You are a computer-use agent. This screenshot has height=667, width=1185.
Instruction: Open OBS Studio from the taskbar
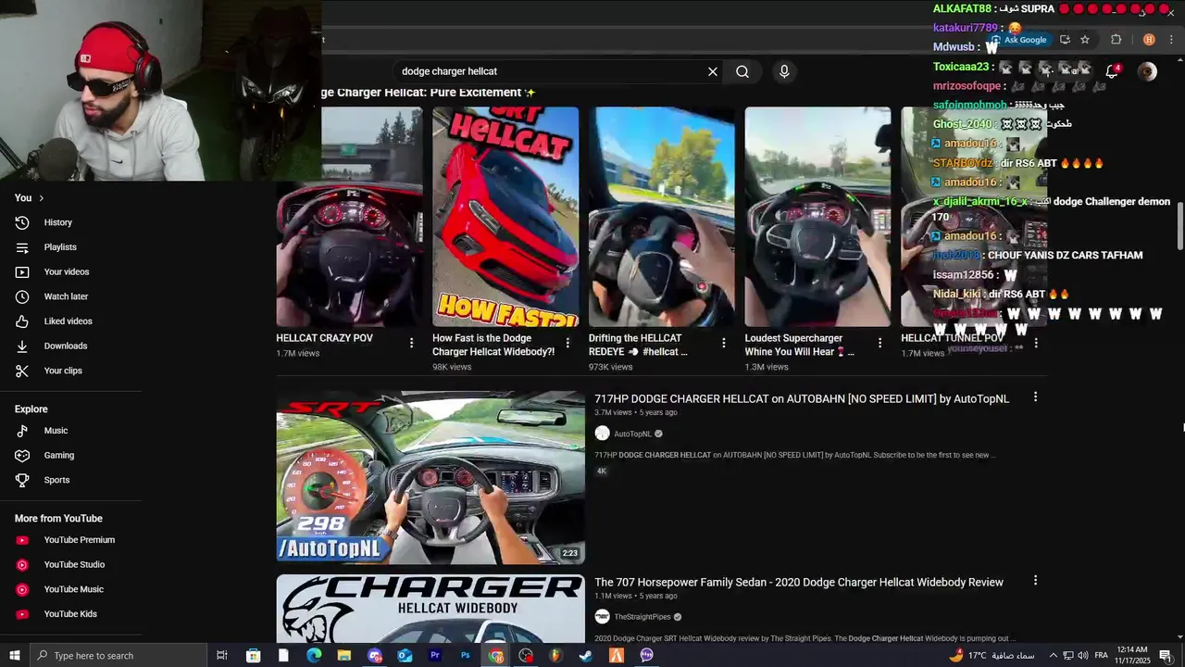pos(526,656)
